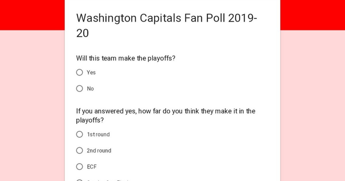Select the Yes radio button
Screen dimensions: 345x181
(x=80, y=72)
